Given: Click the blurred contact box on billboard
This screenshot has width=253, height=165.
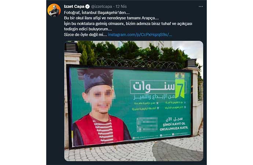Looking at the screenshot, I should 147,125.
